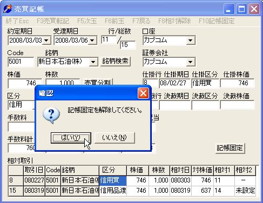Select the 信用品渡 cell in row 15

coord(113,191)
